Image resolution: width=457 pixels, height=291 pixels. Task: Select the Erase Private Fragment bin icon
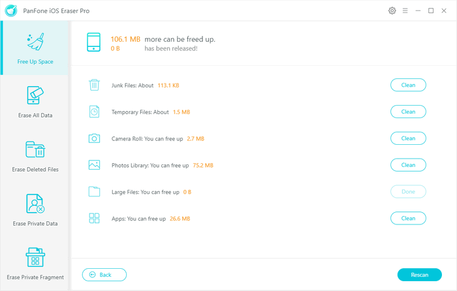pos(35,257)
